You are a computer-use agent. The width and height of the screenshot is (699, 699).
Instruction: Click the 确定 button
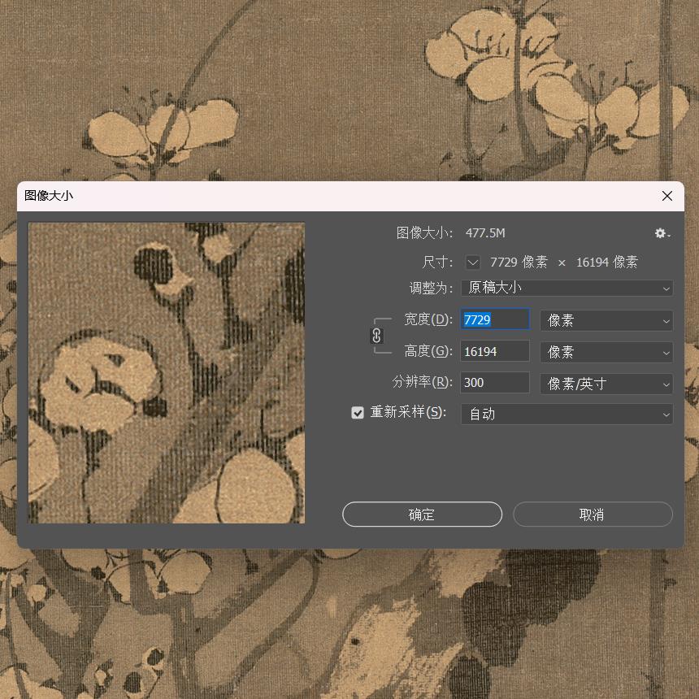pyautogui.click(x=422, y=514)
